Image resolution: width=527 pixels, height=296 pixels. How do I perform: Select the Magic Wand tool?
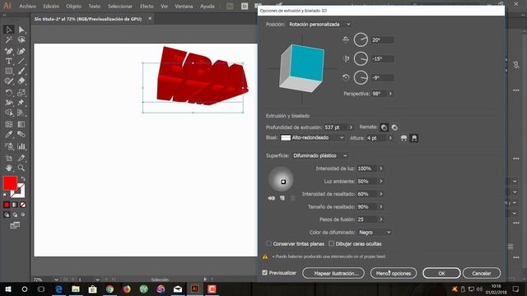pos(9,40)
